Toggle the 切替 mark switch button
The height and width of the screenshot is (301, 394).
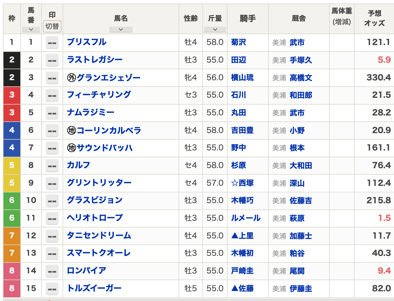click(x=52, y=26)
